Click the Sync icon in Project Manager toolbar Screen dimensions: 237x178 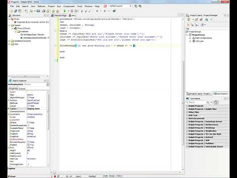pyautogui.click(x=206, y=19)
